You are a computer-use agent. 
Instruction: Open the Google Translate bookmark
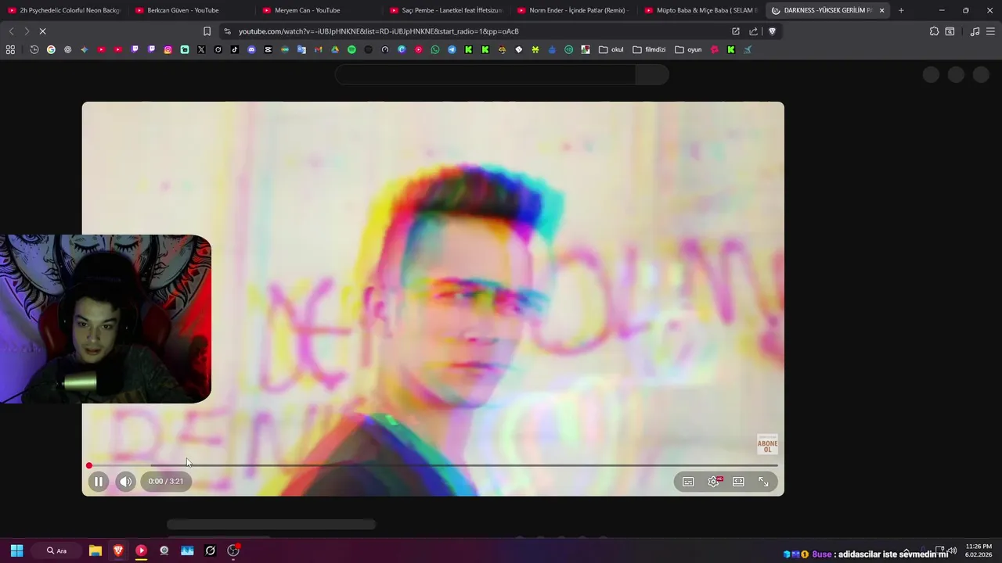pos(301,49)
